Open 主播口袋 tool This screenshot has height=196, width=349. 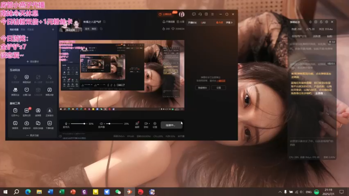pyautogui.click(x=27, y=91)
